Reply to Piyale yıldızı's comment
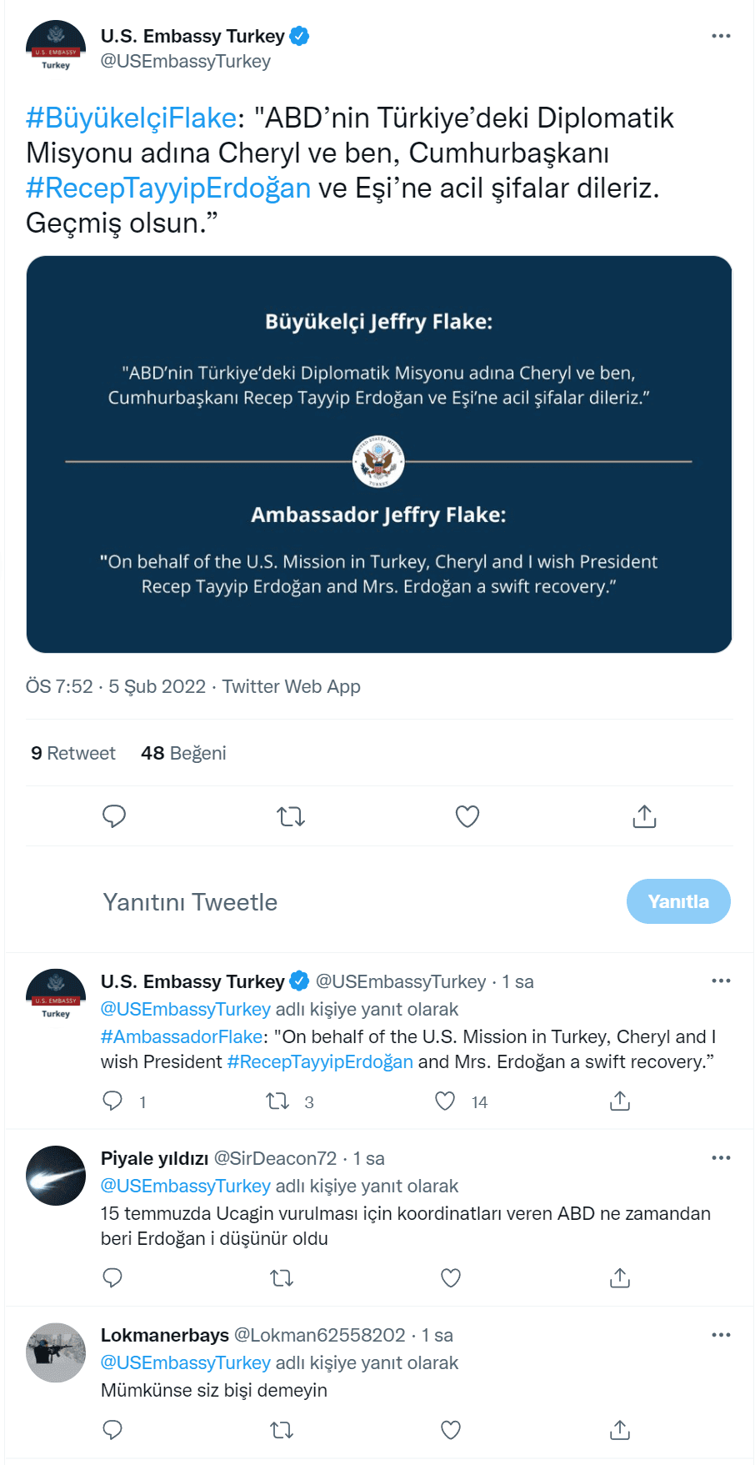Image resolution: width=755 pixels, height=1465 pixels. point(112,1277)
